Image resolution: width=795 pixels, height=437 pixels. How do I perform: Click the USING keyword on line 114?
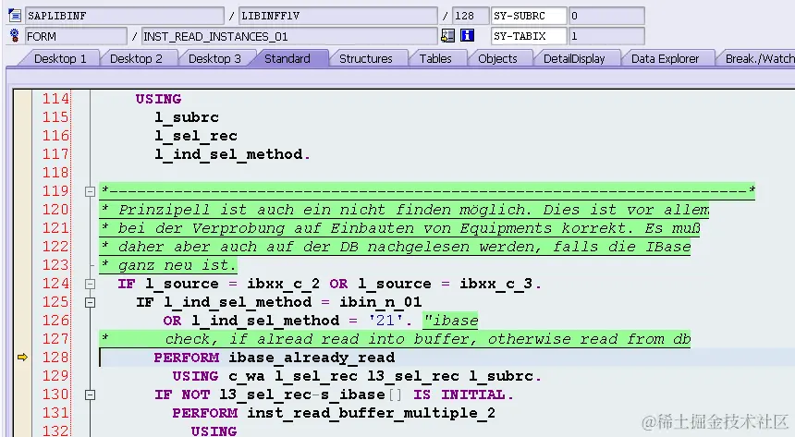[x=158, y=99]
